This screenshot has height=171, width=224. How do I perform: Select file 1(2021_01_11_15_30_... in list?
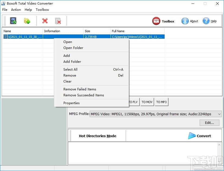(x=25, y=37)
